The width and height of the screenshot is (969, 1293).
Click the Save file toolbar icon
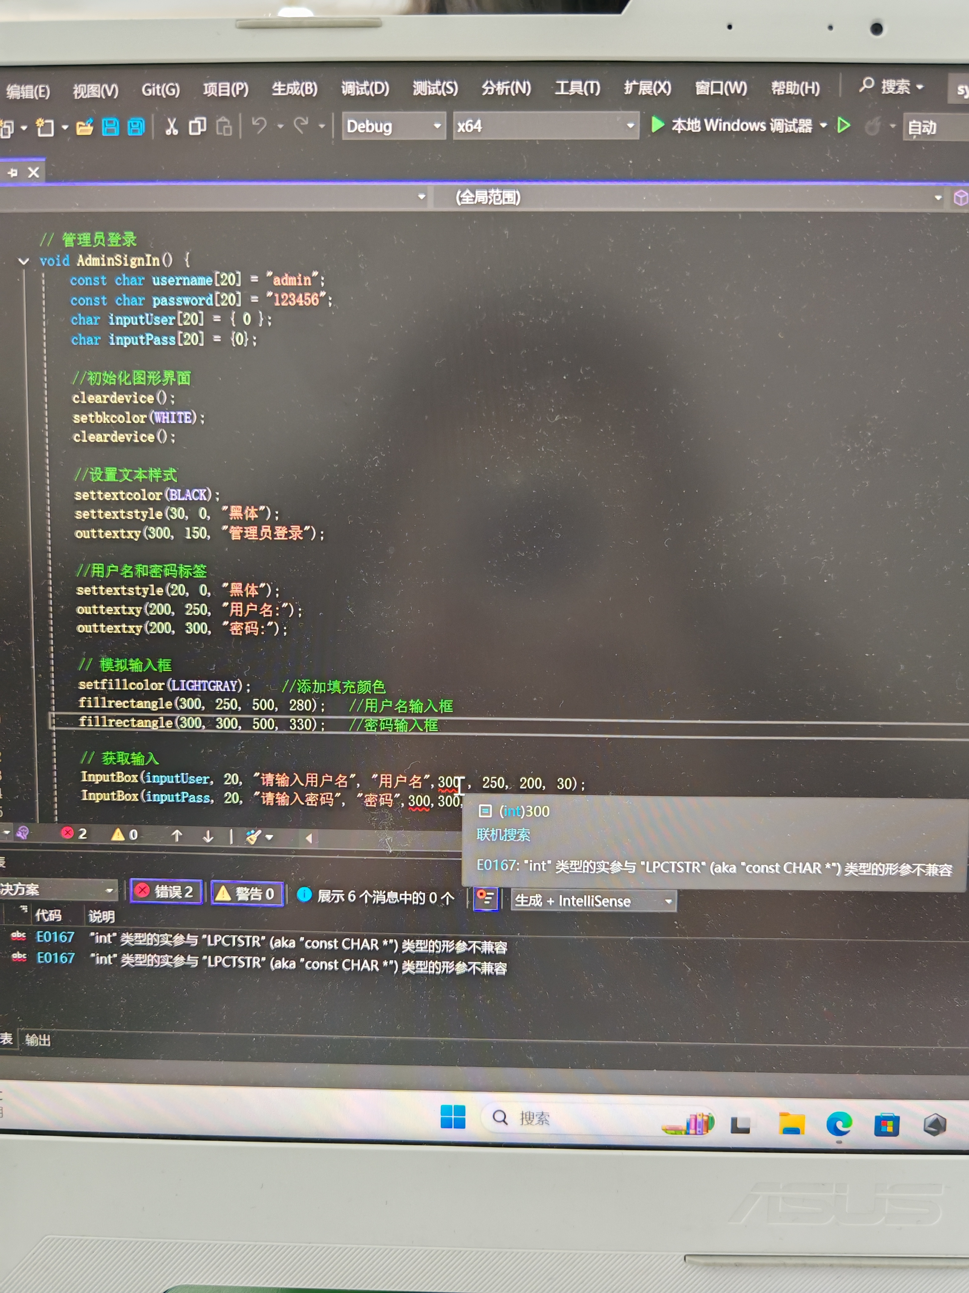click(x=110, y=127)
